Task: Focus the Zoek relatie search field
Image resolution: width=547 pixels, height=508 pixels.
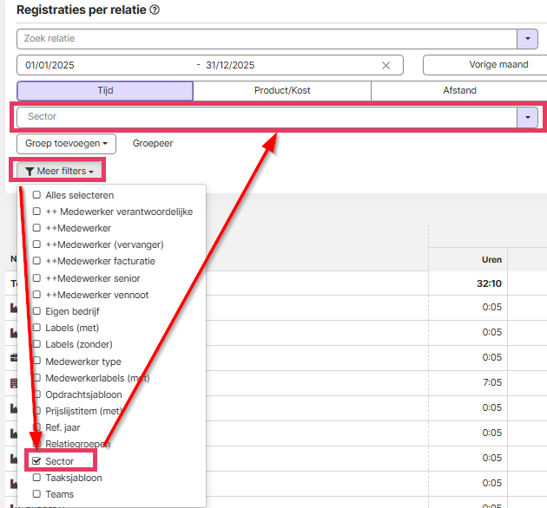Action: click(267, 39)
